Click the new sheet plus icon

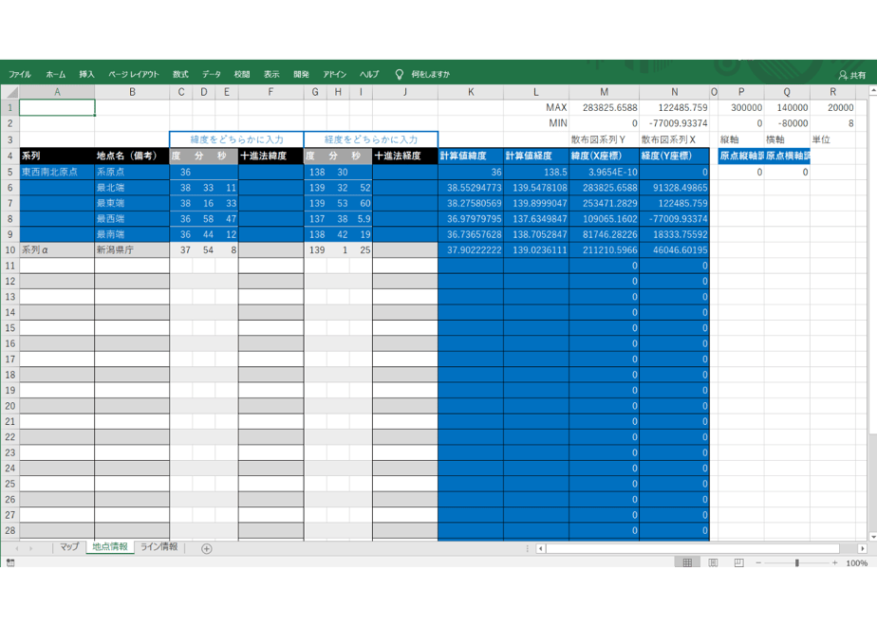pos(206,549)
